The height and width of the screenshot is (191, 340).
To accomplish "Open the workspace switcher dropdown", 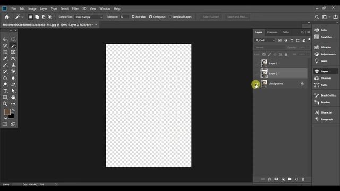I will (326, 17).
